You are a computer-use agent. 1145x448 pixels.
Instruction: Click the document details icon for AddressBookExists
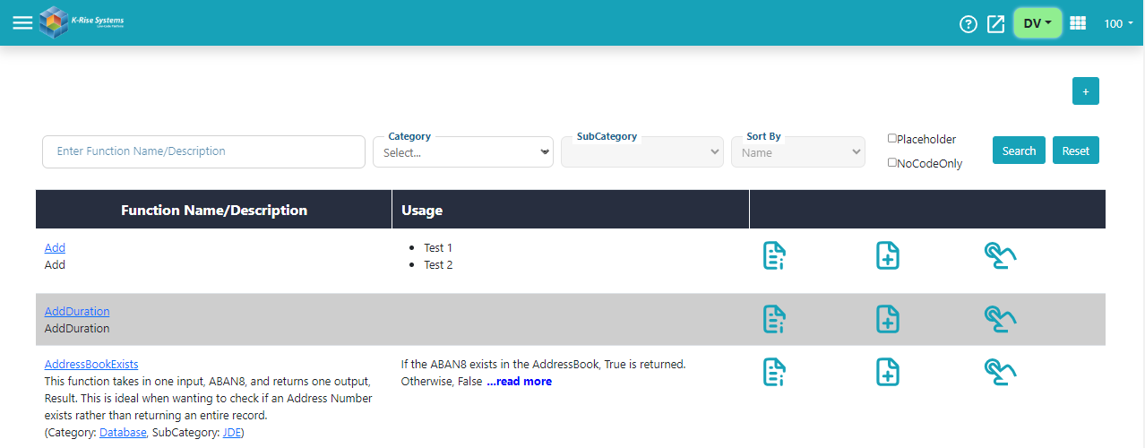[x=774, y=372]
